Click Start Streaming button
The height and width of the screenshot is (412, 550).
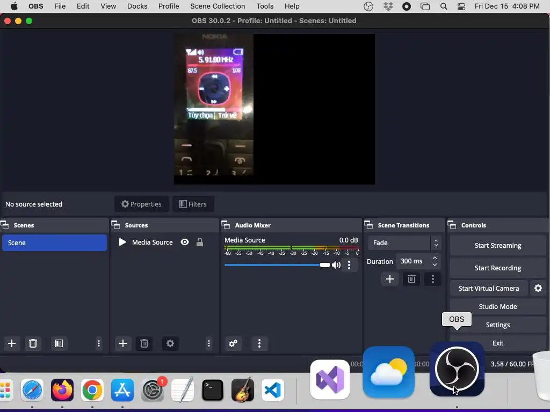pyautogui.click(x=498, y=245)
